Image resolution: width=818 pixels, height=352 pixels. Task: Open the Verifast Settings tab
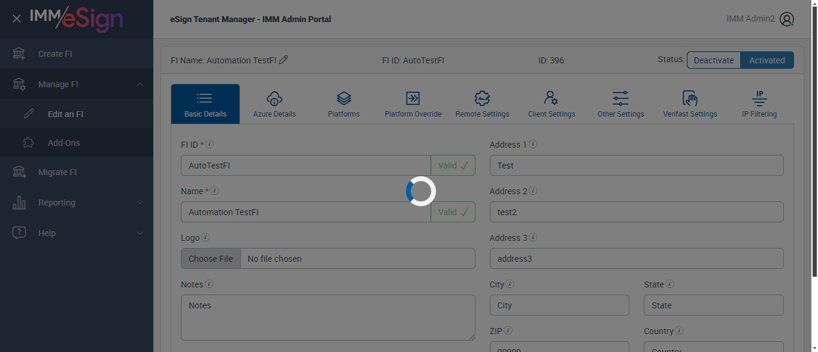pyautogui.click(x=690, y=104)
